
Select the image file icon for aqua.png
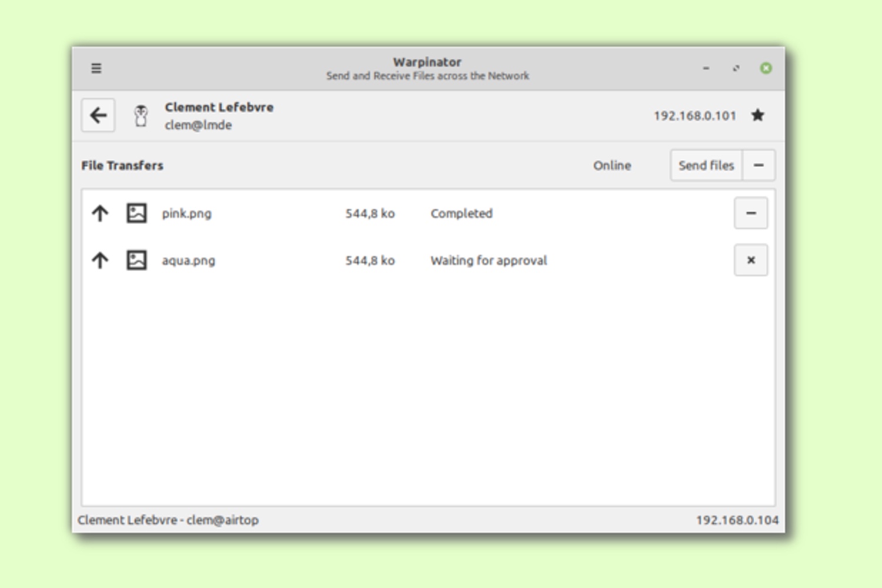tap(135, 260)
